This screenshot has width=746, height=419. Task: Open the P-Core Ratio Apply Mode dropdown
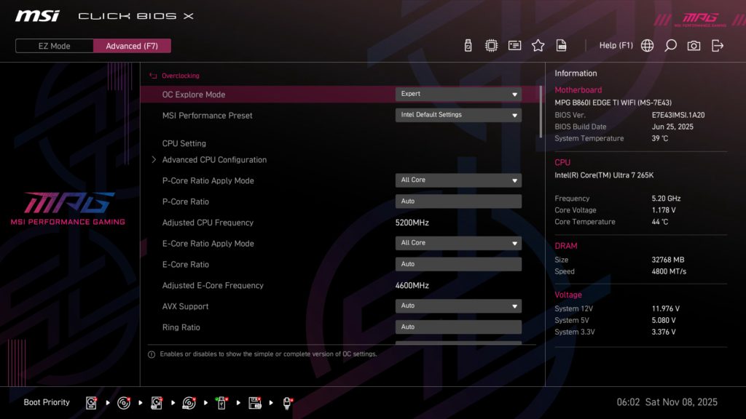coord(458,180)
